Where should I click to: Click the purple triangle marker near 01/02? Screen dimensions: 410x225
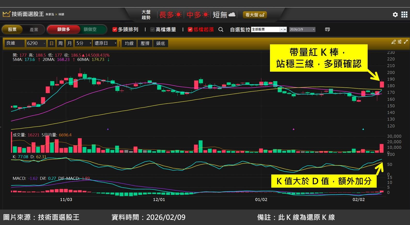[x=293, y=129]
